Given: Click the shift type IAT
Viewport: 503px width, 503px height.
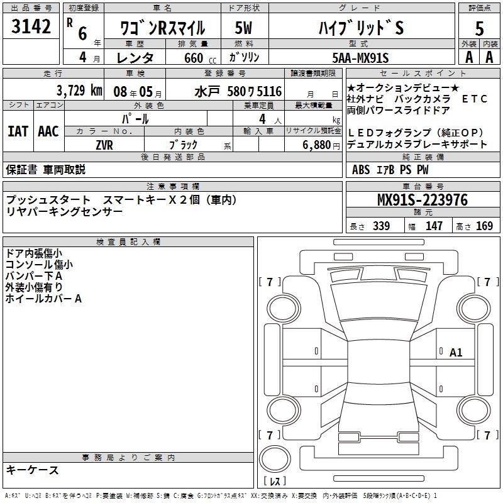Looking at the screenshot, I should (x=18, y=131).
